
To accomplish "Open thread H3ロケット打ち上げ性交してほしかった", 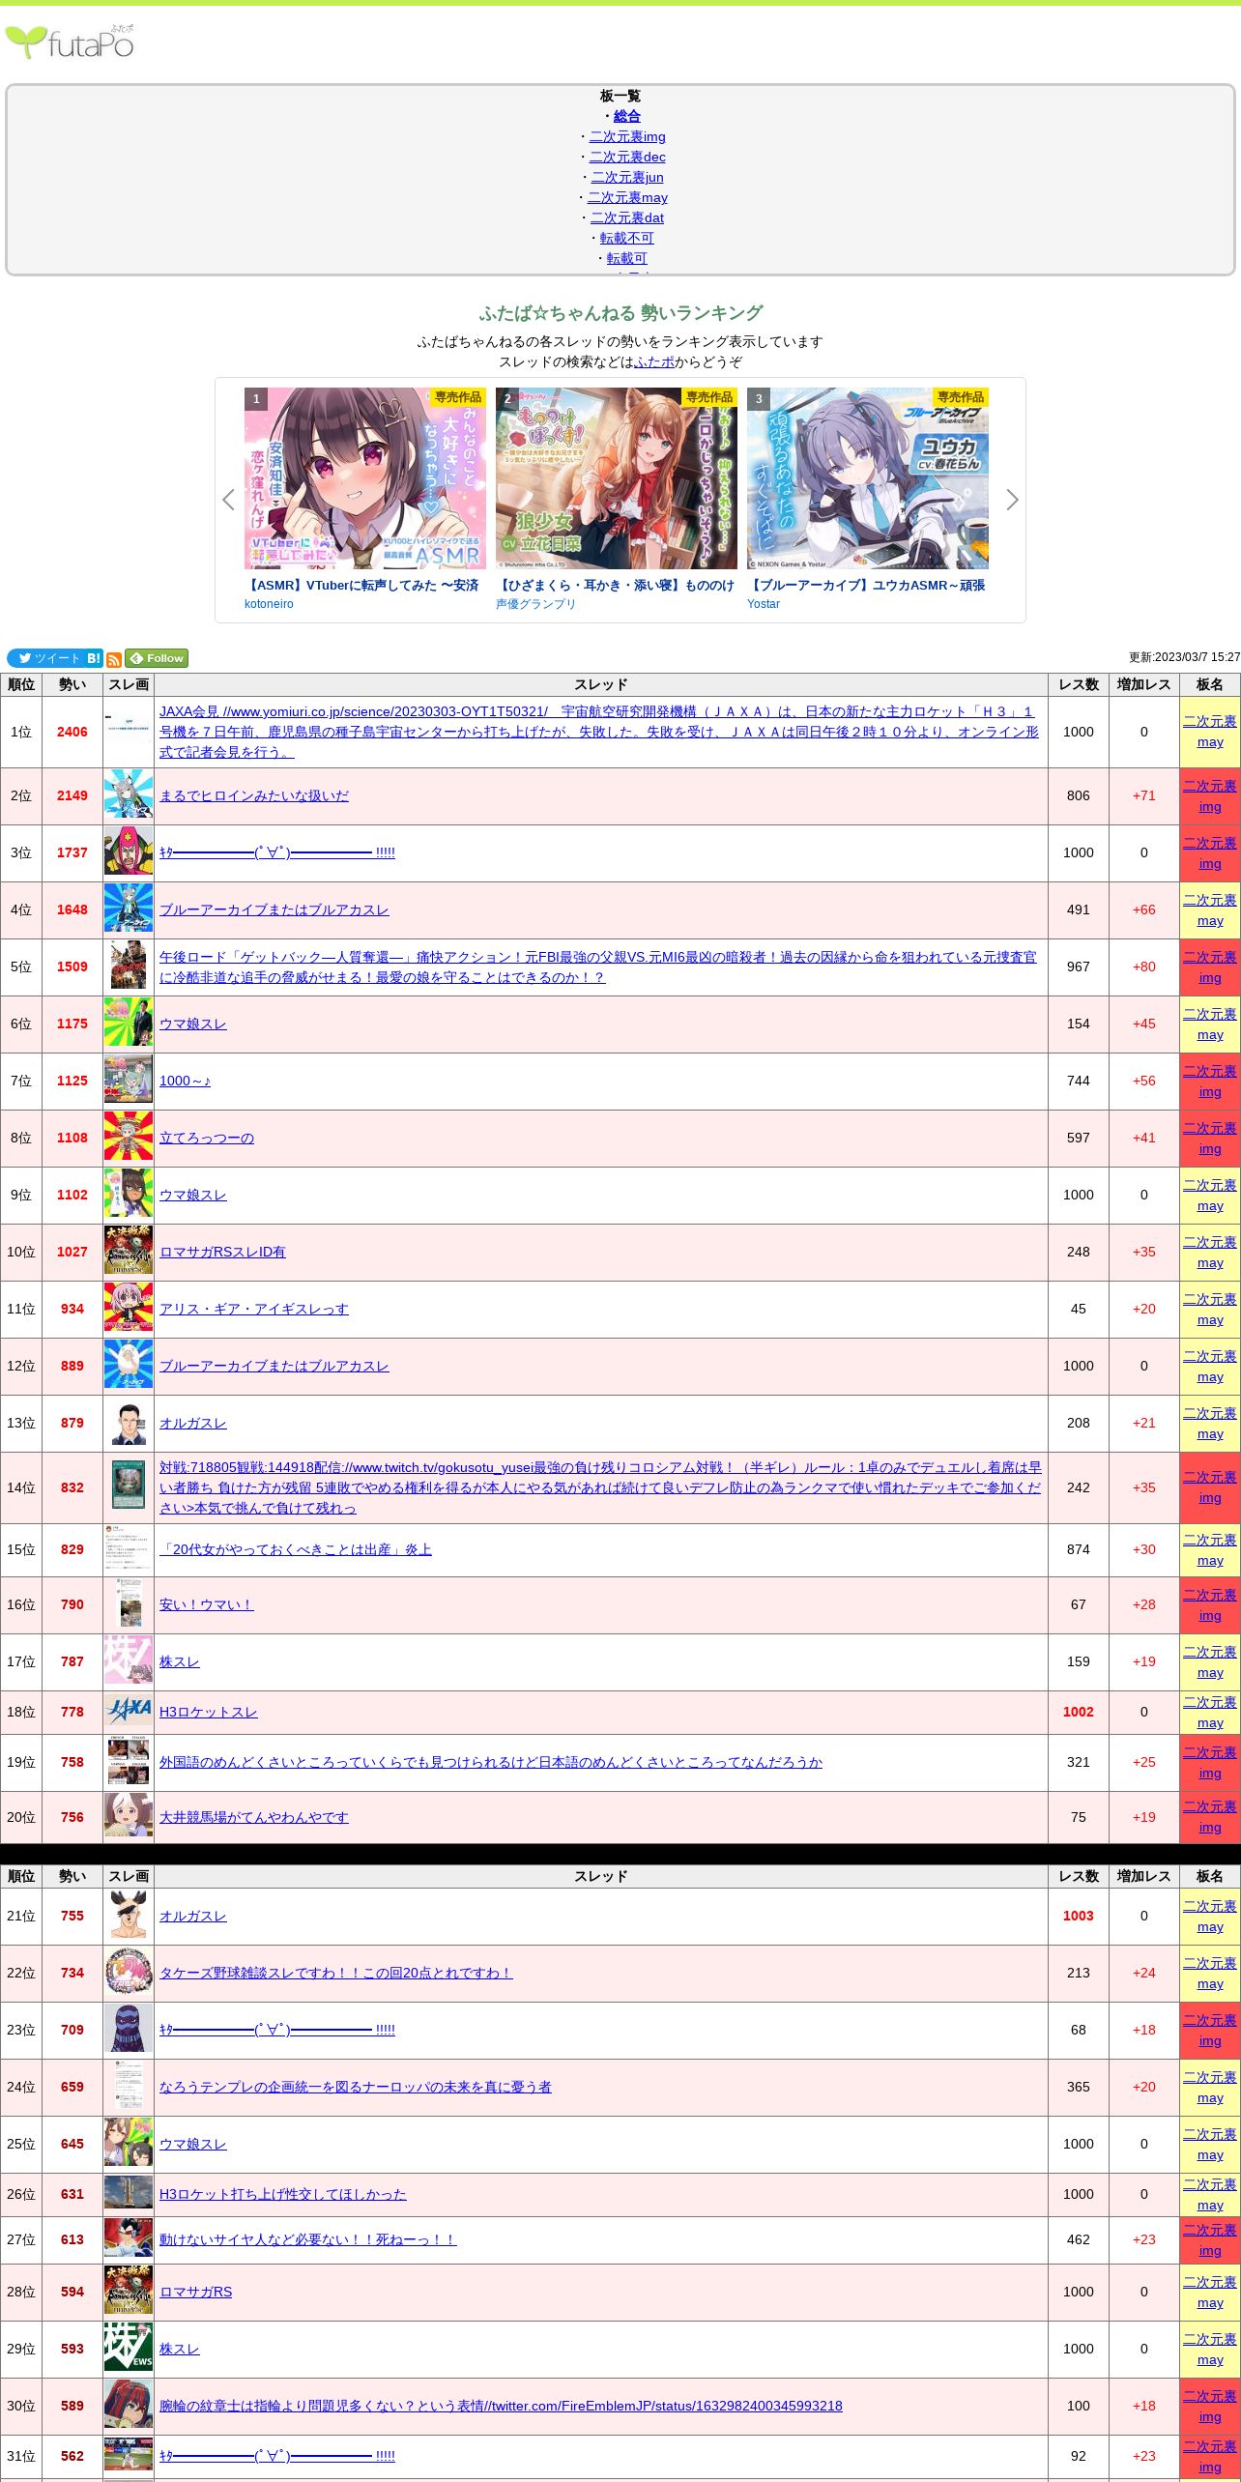I will 283,2194.
